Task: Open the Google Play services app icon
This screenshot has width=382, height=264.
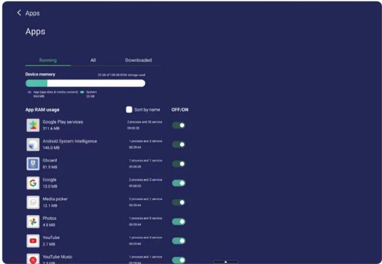Action: (33, 125)
